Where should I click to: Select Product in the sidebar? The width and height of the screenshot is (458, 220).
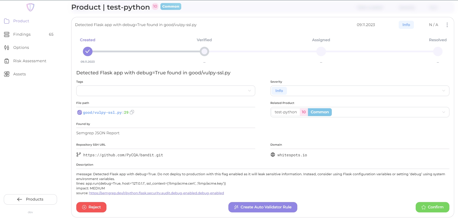[x=21, y=21]
